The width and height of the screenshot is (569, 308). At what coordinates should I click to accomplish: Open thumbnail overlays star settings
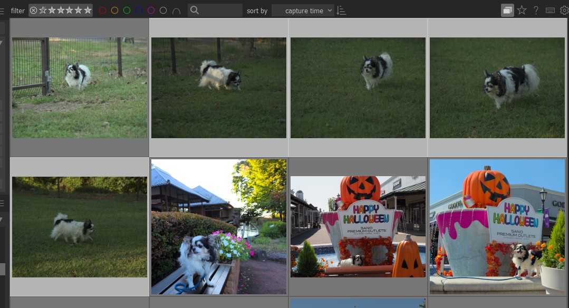pyautogui.click(x=522, y=10)
